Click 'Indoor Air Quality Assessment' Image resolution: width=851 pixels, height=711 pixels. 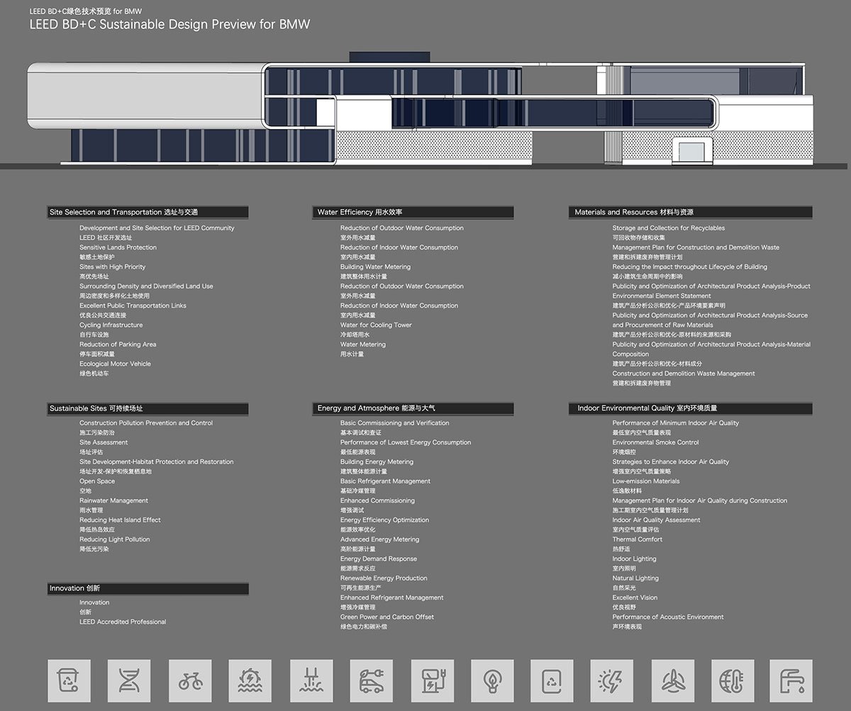point(656,520)
